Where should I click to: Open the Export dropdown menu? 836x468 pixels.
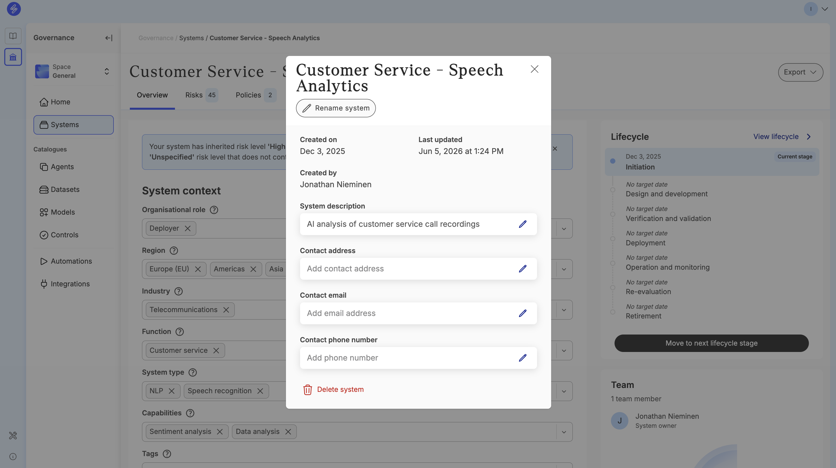tap(800, 72)
